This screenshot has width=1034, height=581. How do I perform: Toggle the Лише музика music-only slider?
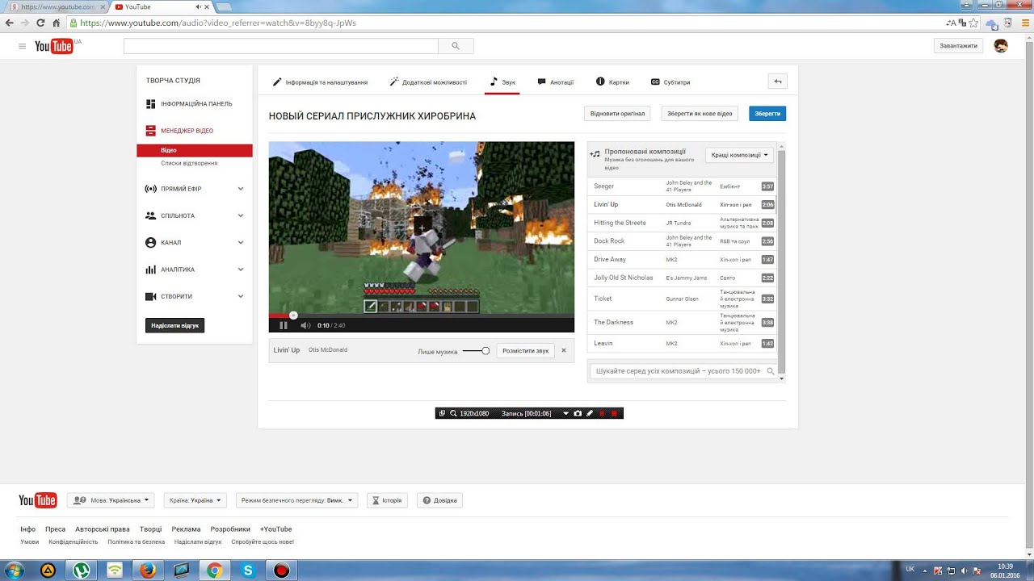(x=477, y=351)
